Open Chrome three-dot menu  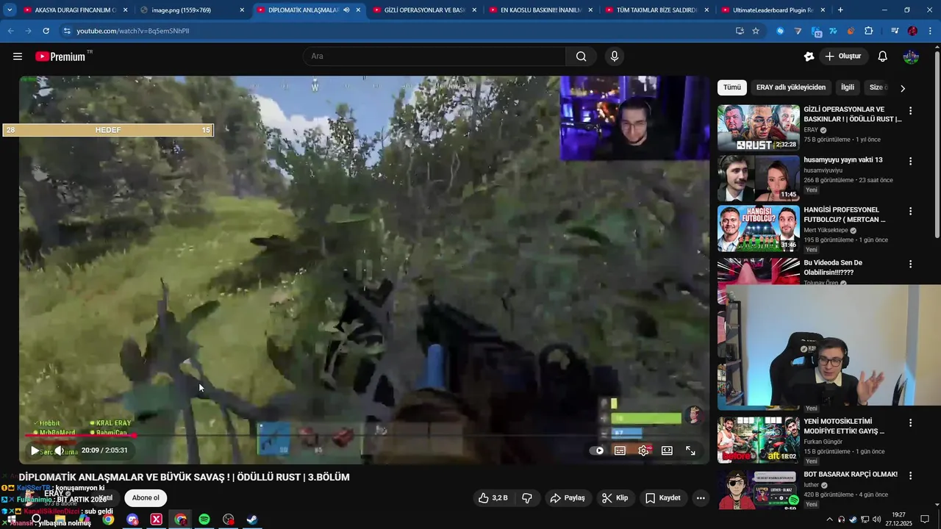pyautogui.click(x=931, y=31)
